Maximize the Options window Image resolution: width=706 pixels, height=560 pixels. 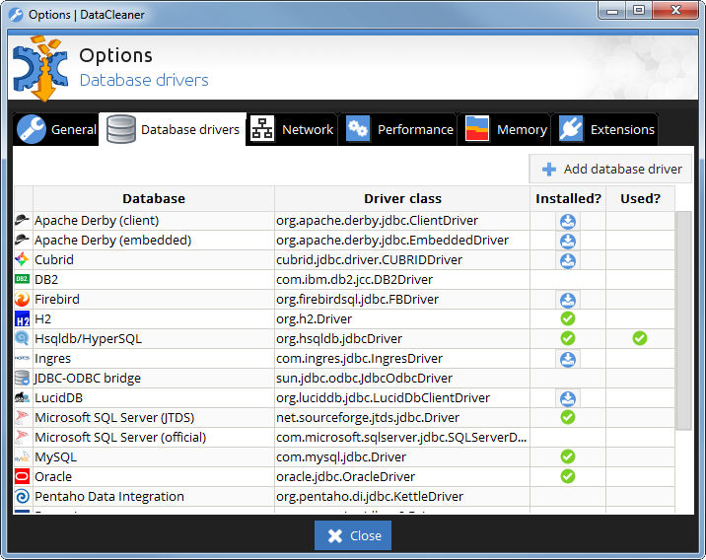pos(639,10)
